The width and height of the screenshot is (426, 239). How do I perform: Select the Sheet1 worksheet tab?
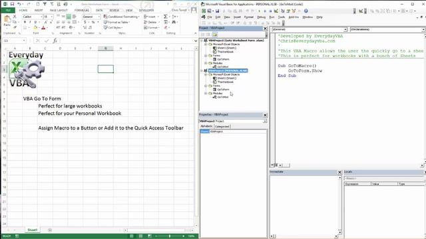[x=33, y=230]
